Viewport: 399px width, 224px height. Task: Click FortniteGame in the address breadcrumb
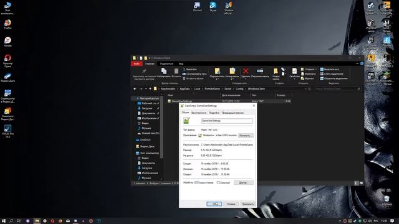[212, 89]
